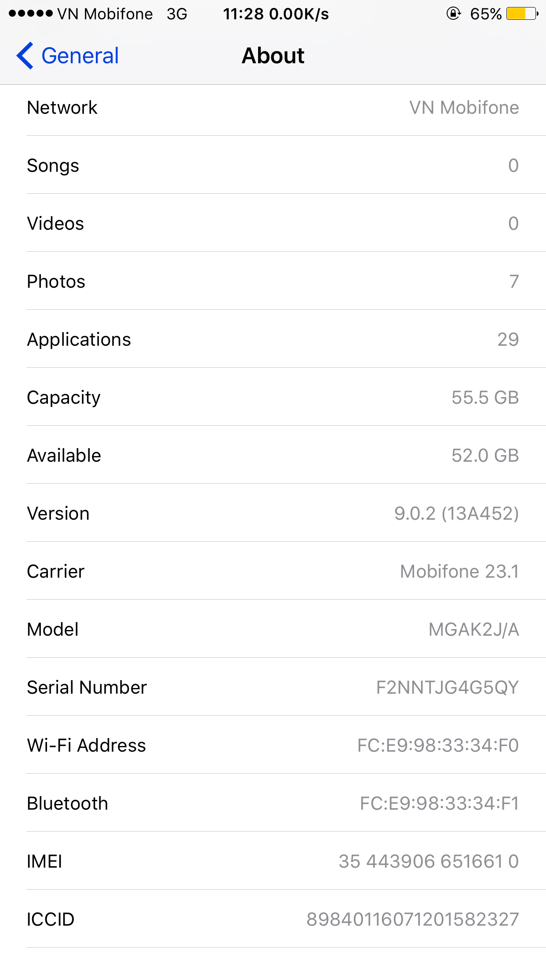
Task: Tap the Available 52.0 GB row
Action: point(273,455)
